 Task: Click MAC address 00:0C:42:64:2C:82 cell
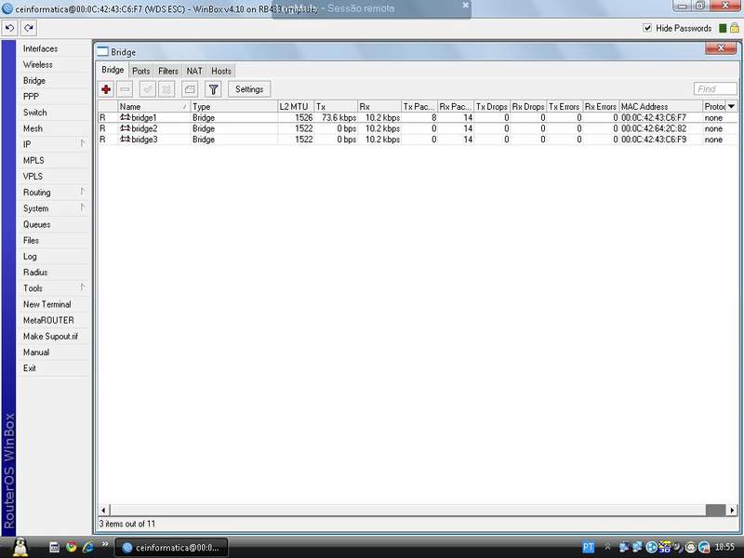pos(654,128)
